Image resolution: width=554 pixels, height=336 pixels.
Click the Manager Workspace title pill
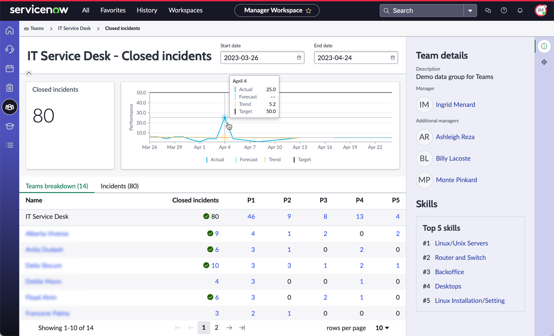tap(277, 11)
